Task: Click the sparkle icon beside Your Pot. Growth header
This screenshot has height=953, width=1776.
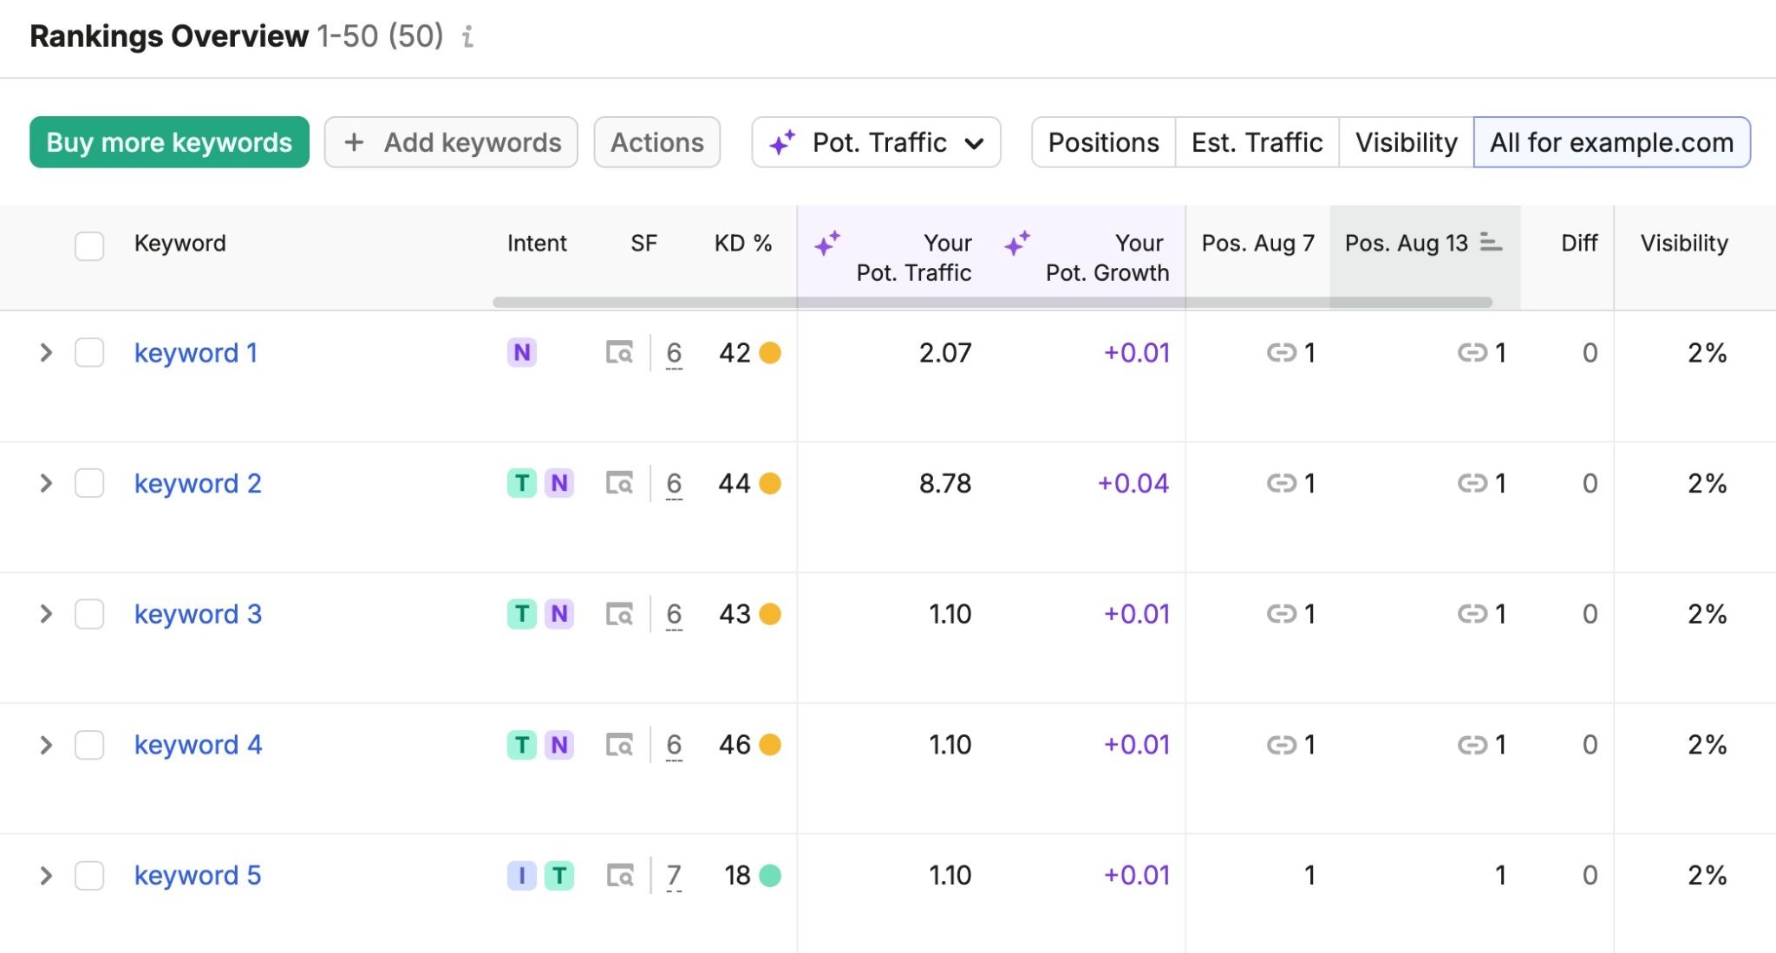Action: coord(1017,244)
